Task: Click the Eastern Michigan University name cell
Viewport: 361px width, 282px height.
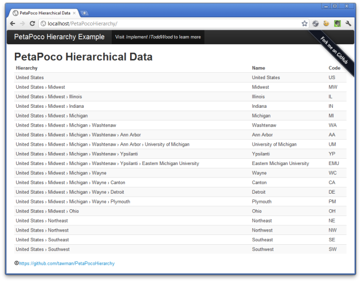Action: point(280,163)
